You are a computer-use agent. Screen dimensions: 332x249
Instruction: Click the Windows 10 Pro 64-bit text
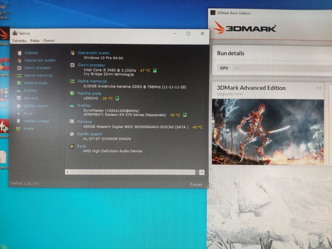(x=103, y=58)
